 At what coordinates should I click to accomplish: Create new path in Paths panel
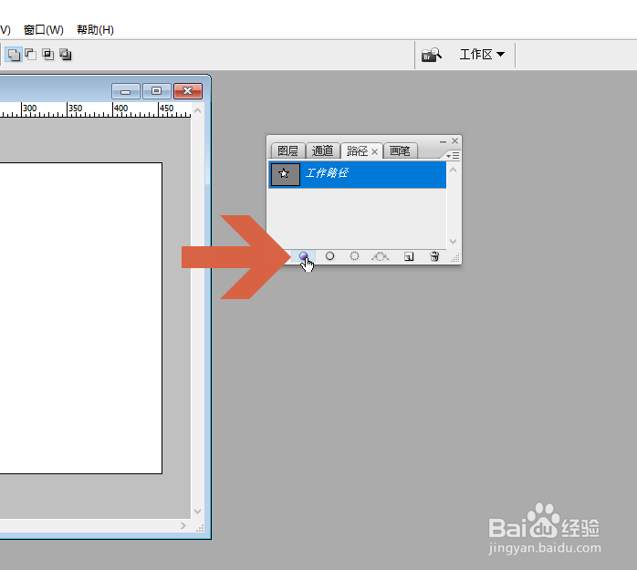click(x=409, y=256)
